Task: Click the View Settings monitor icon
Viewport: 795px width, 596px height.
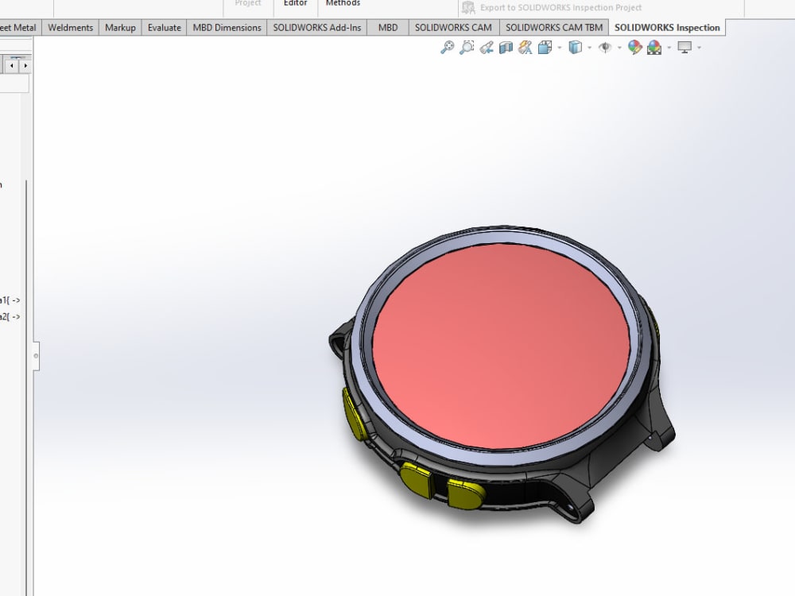Action: (684, 48)
